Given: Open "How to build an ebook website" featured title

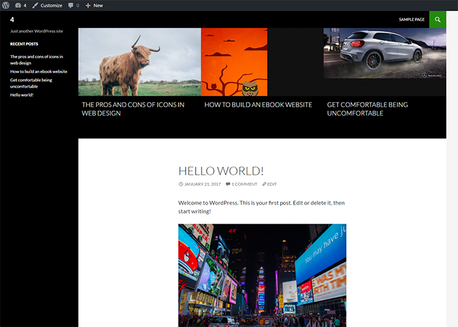Looking at the screenshot, I should [258, 105].
